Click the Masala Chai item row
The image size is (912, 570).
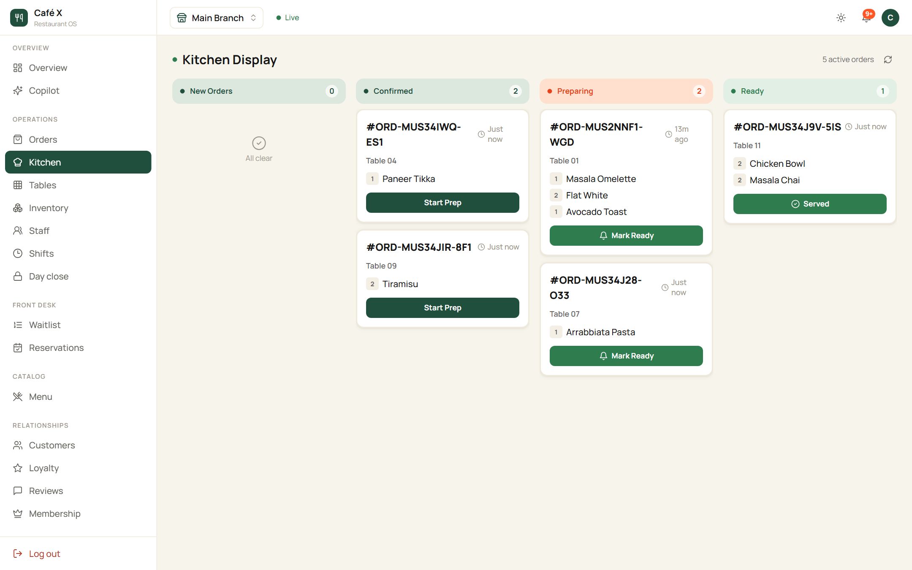pyautogui.click(x=810, y=180)
